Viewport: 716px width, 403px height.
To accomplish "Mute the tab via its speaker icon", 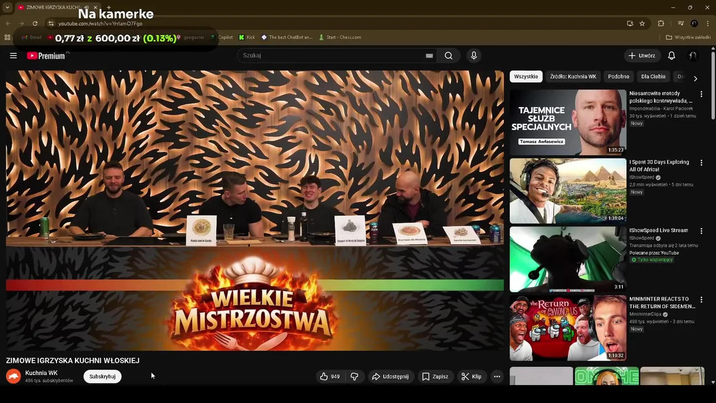I will coord(86,7).
